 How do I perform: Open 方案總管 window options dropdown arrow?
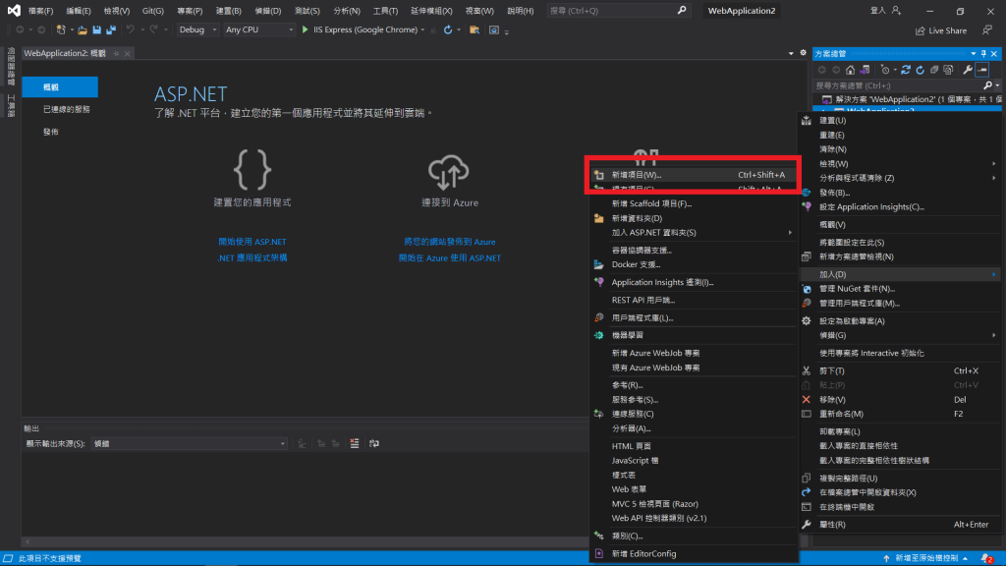(974, 54)
